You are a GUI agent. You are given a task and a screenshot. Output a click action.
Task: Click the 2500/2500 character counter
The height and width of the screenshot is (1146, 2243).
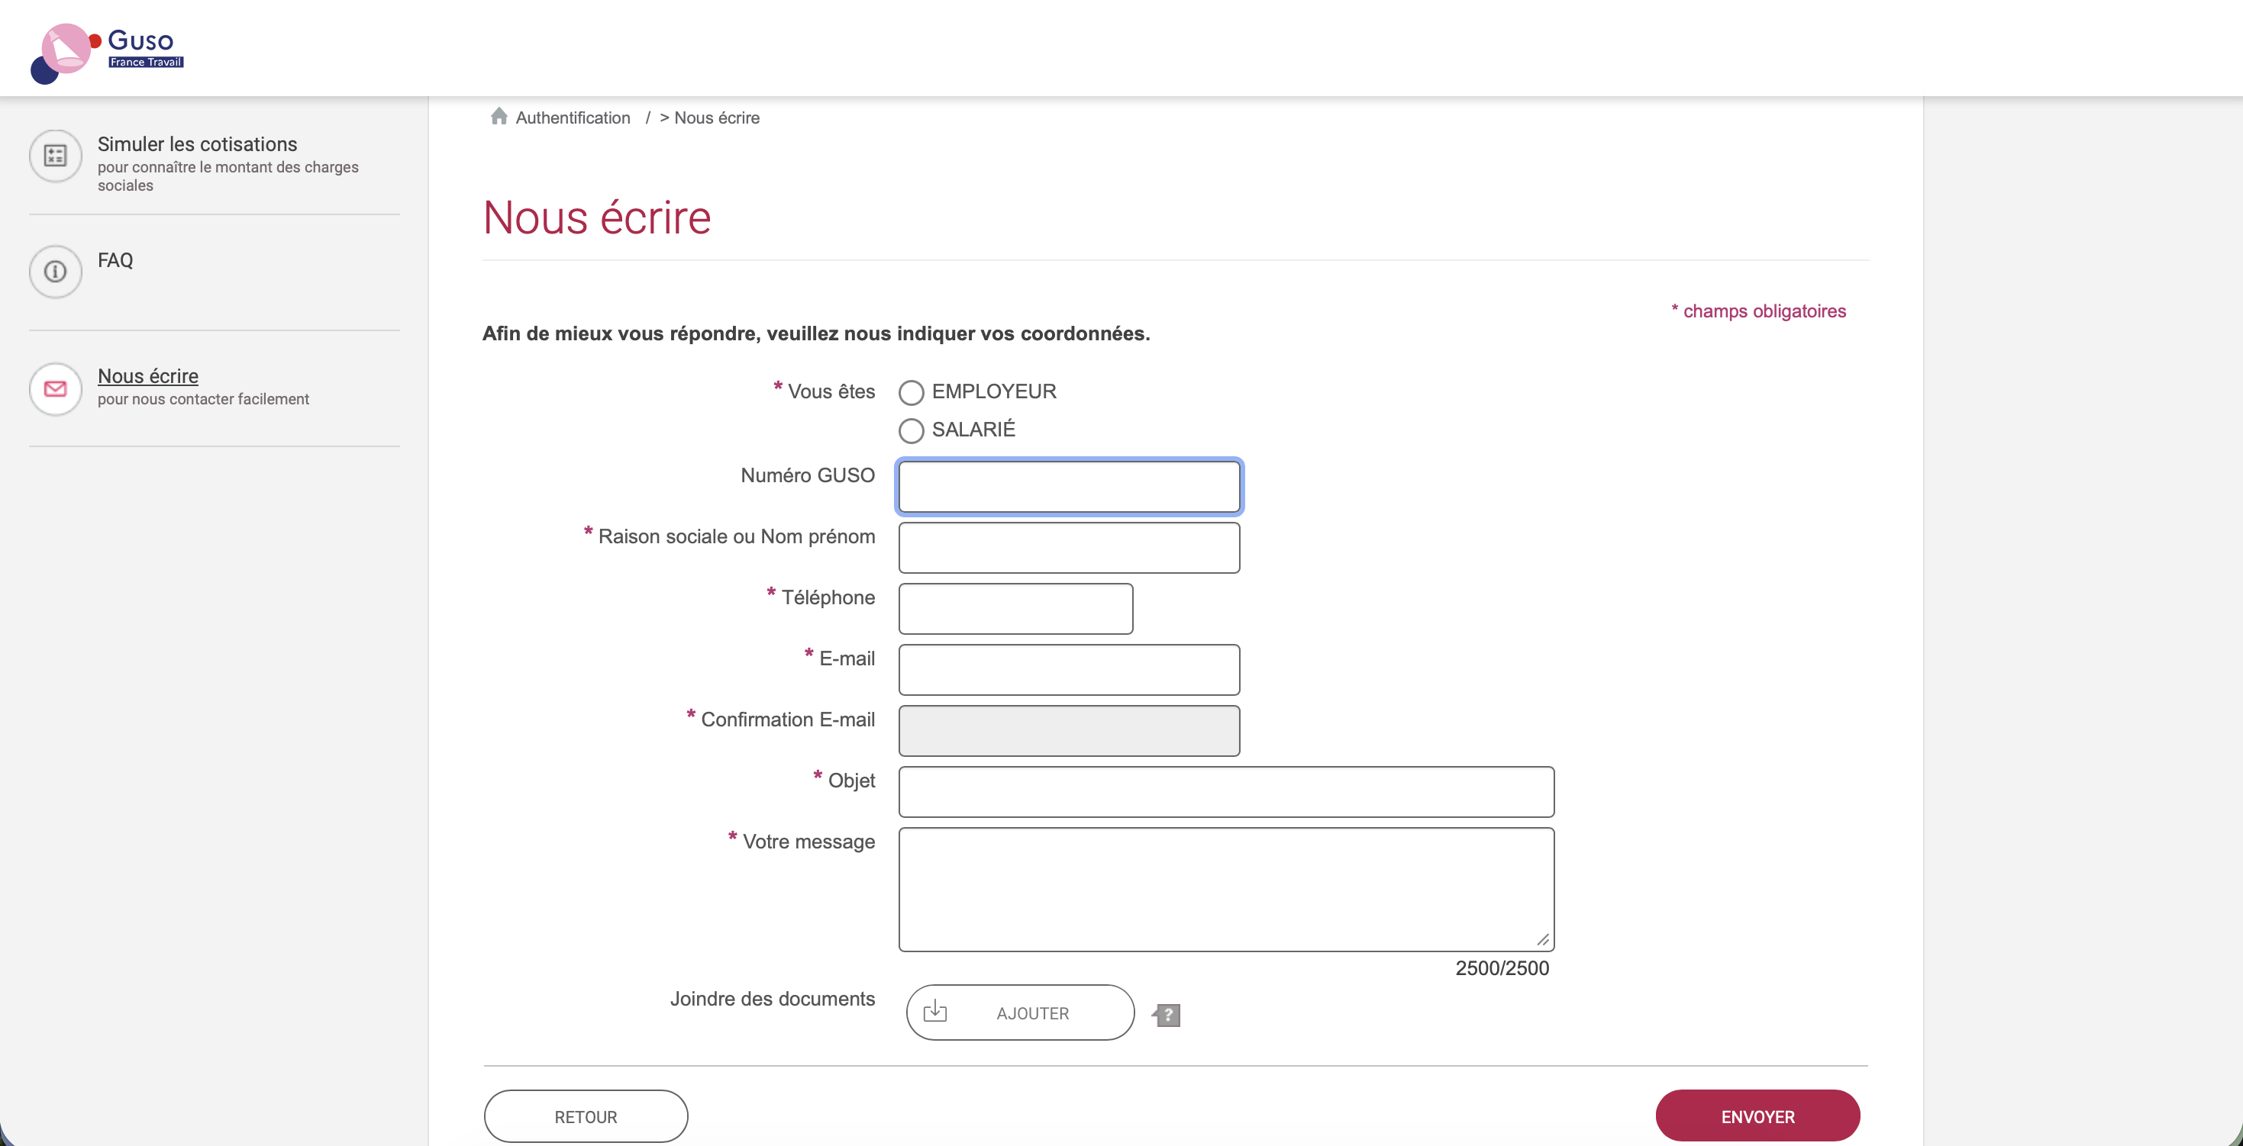[x=1502, y=967]
